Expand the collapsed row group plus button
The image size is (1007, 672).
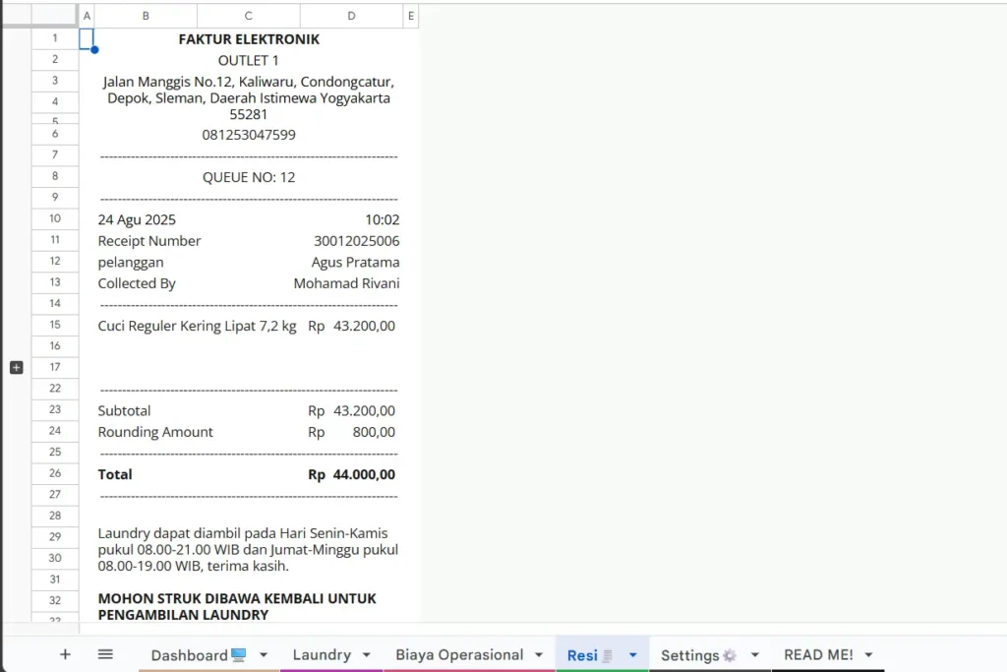(16, 367)
